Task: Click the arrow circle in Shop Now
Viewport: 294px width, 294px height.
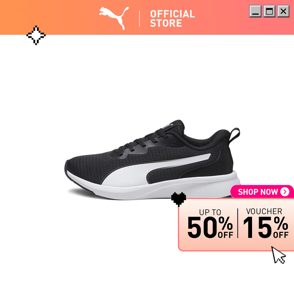Action: click(285, 192)
